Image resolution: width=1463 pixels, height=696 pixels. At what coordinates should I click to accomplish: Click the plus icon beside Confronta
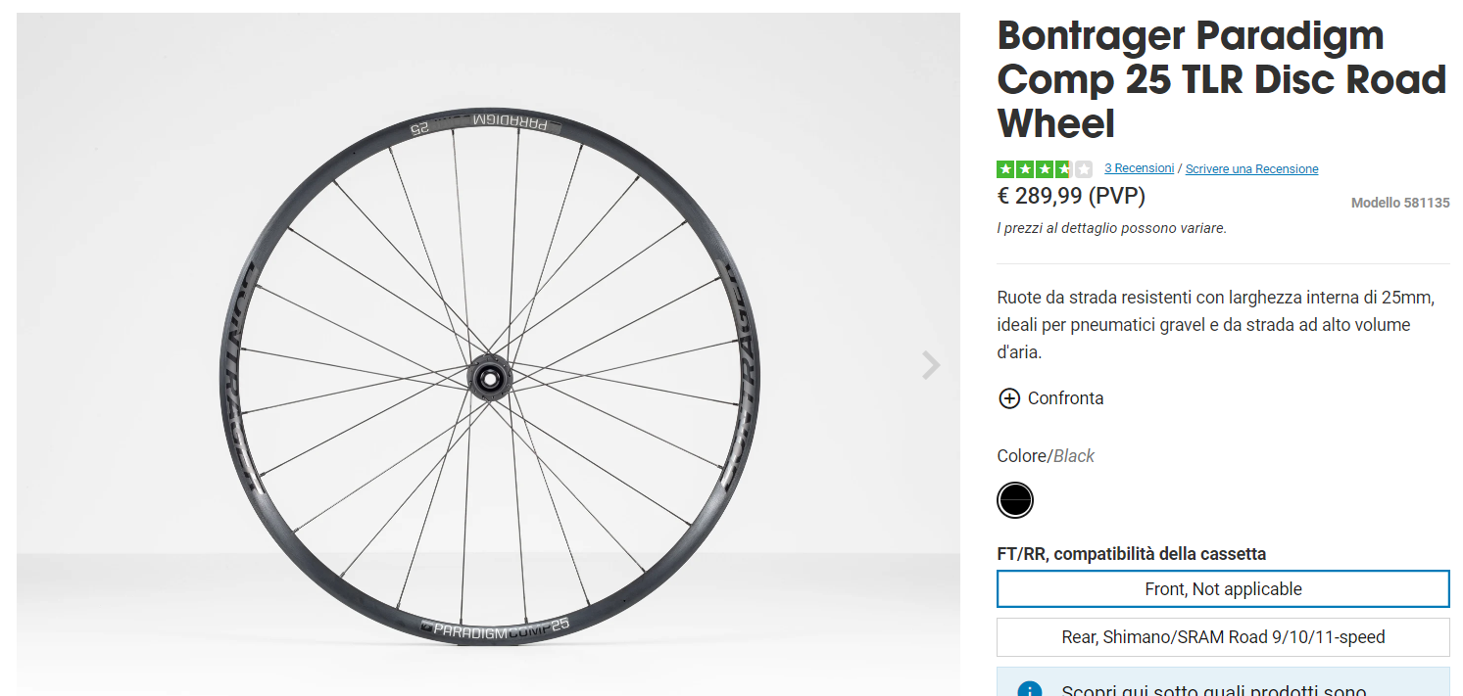pyautogui.click(x=1008, y=398)
